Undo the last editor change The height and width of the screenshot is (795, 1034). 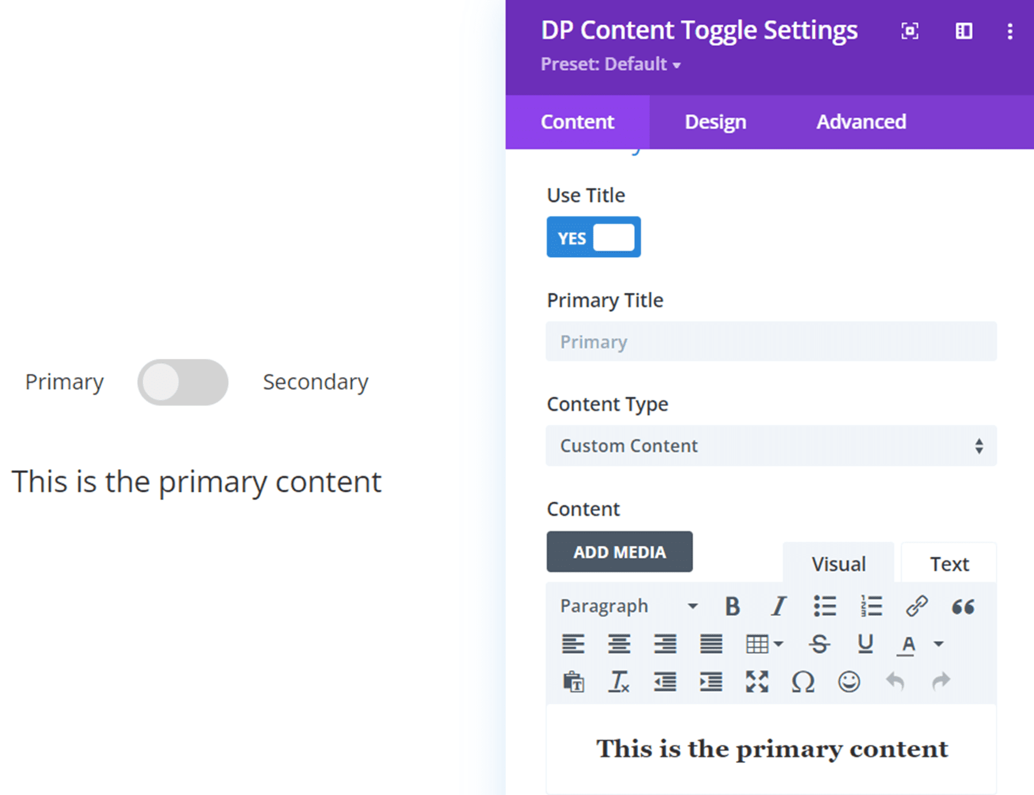(x=895, y=682)
